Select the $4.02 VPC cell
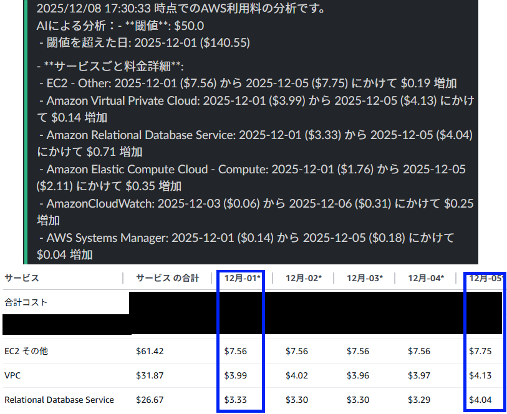Screen dimensions: 507x414 click(x=296, y=375)
